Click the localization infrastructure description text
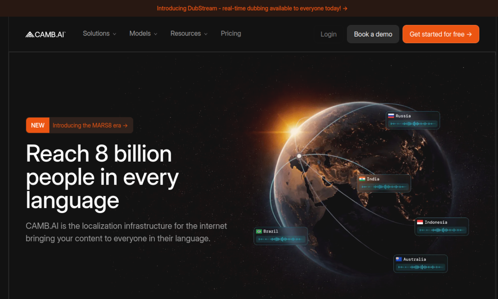Image resolution: width=498 pixels, height=299 pixels. pyautogui.click(x=126, y=232)
